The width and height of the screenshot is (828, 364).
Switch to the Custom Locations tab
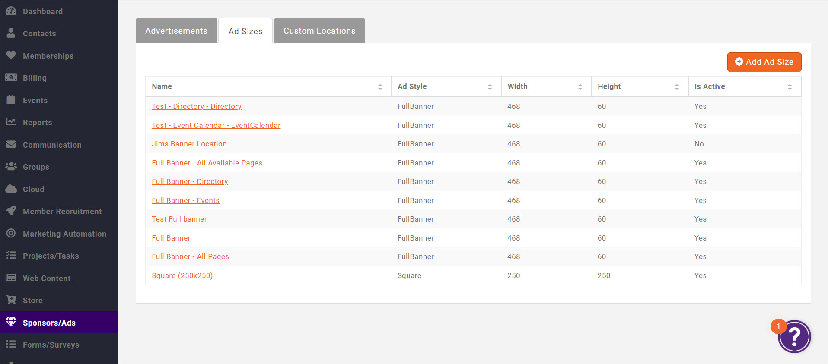(319, 31)
